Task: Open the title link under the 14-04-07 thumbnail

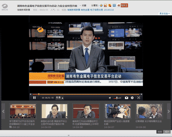Action: pyautogui.click(x=117, y=123)
